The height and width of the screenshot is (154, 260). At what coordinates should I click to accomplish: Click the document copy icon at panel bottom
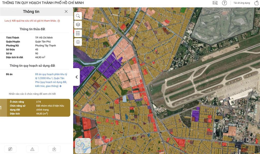click(x=10, y=149)
